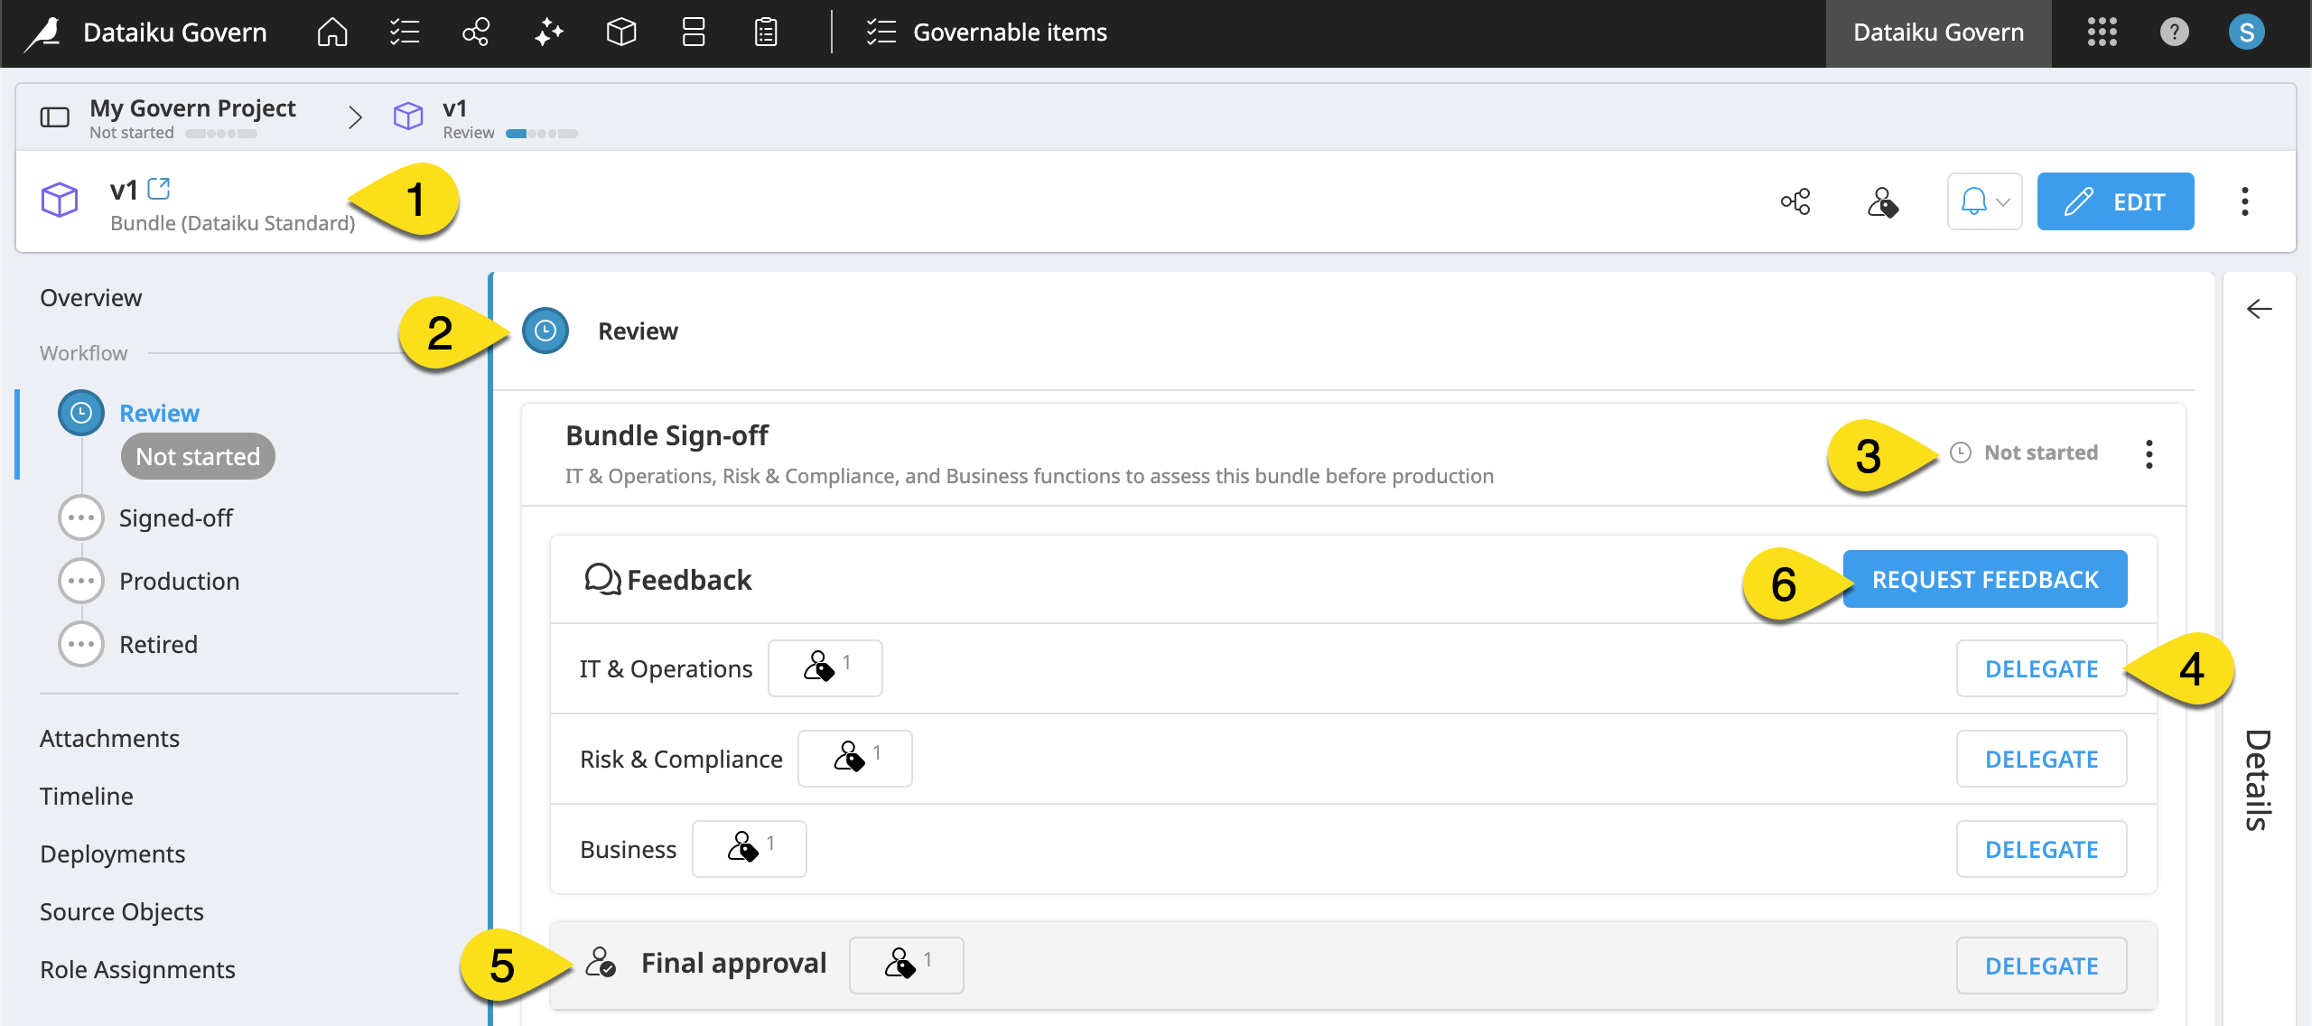Click the Review progress bar in breadcrumb

point(540,132)
